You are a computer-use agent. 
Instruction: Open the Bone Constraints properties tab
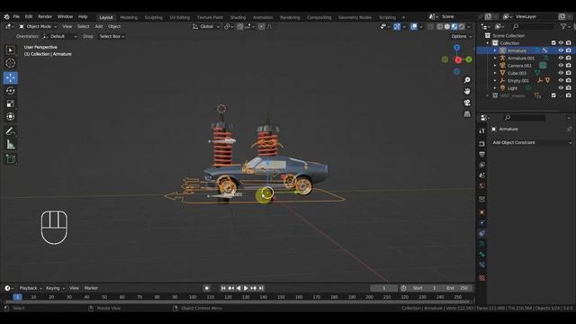coord(482,265)
